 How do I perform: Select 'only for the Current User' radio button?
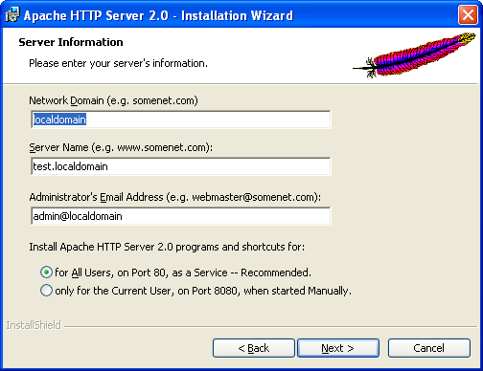tap(46, 291)
